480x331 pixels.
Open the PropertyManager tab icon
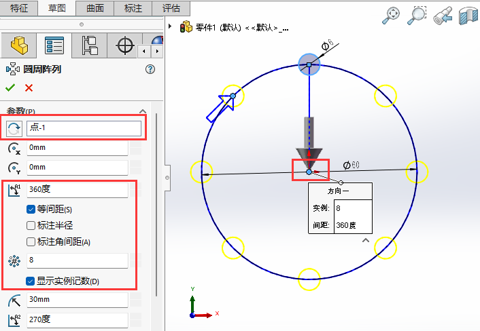[x=54, y=45]
